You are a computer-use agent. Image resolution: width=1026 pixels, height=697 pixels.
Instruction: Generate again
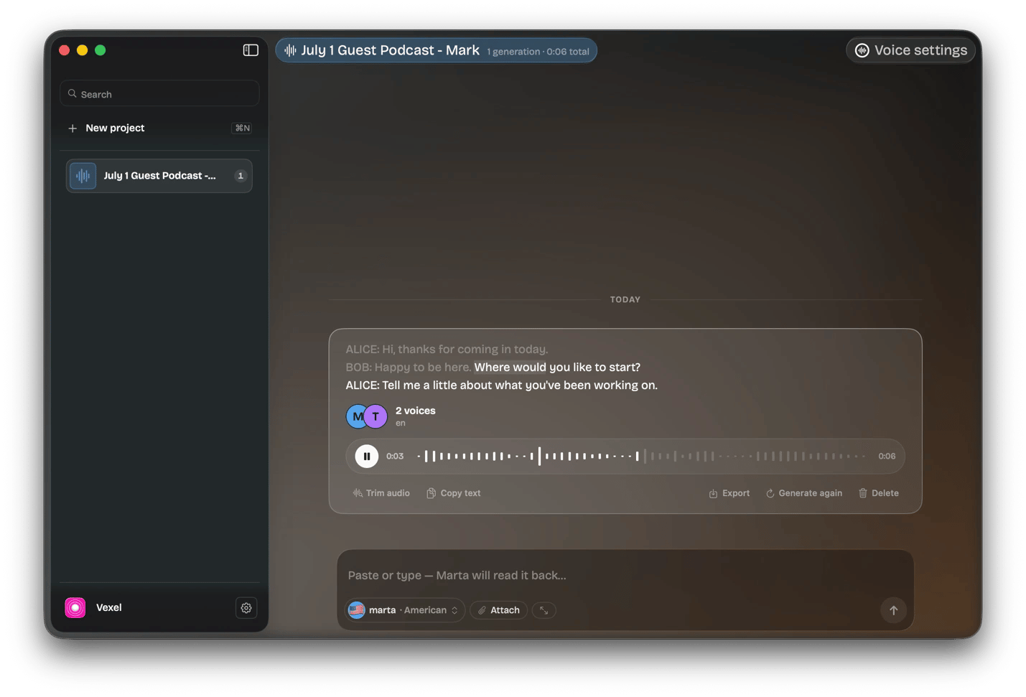click(x=804, y=493)
